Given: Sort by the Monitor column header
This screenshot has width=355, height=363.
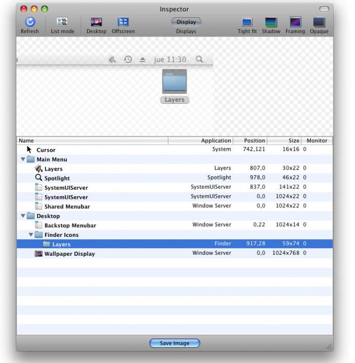Looking at the screenshot, I should (317, 141).
